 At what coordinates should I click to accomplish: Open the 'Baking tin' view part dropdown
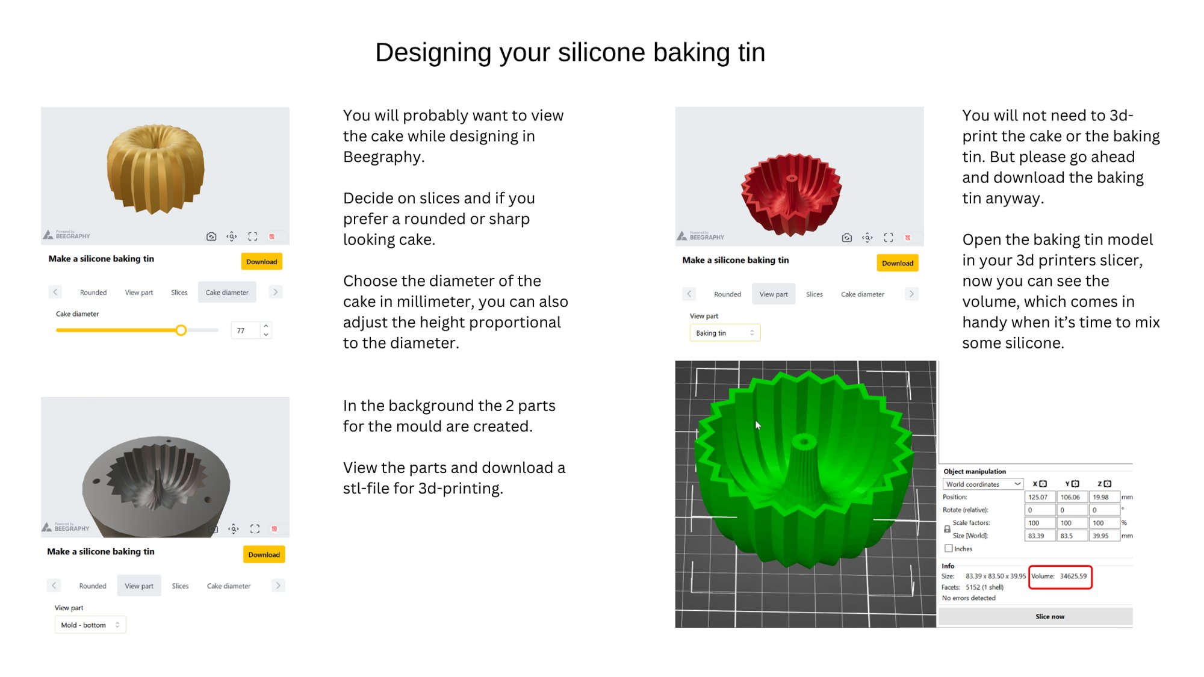(725, 333)
